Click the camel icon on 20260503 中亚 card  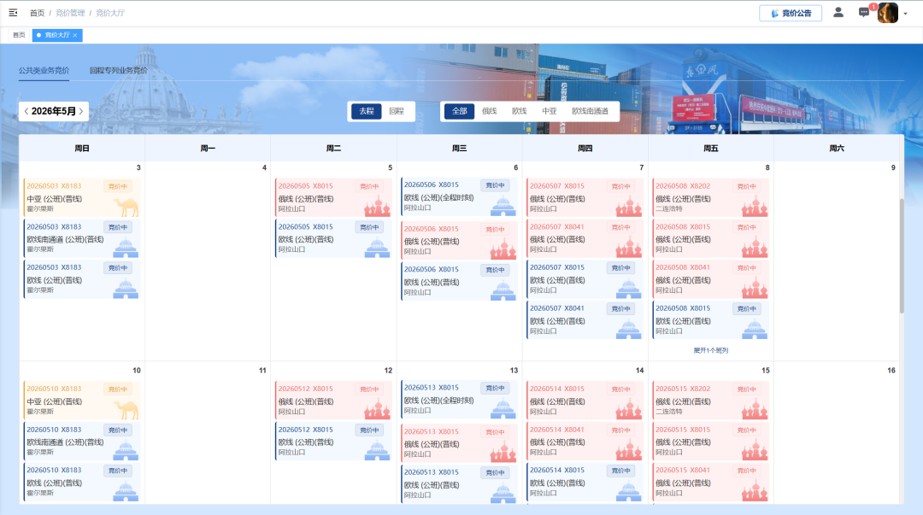coord(126,206)
